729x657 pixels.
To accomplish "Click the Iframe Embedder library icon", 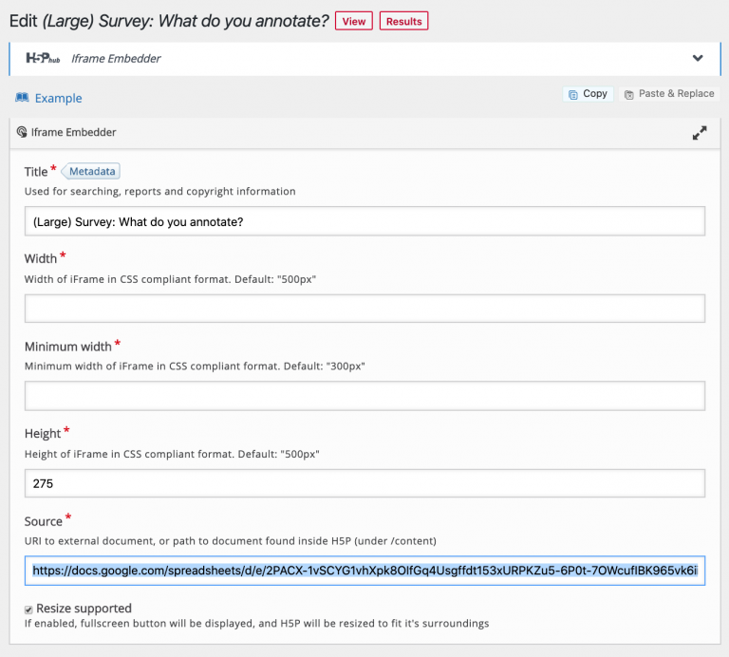I will click(x=22, y=133).
